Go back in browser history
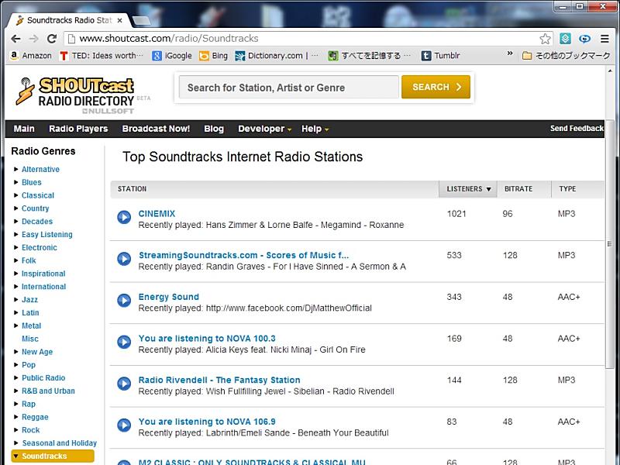620x465 pixels. tap(15, 39)
